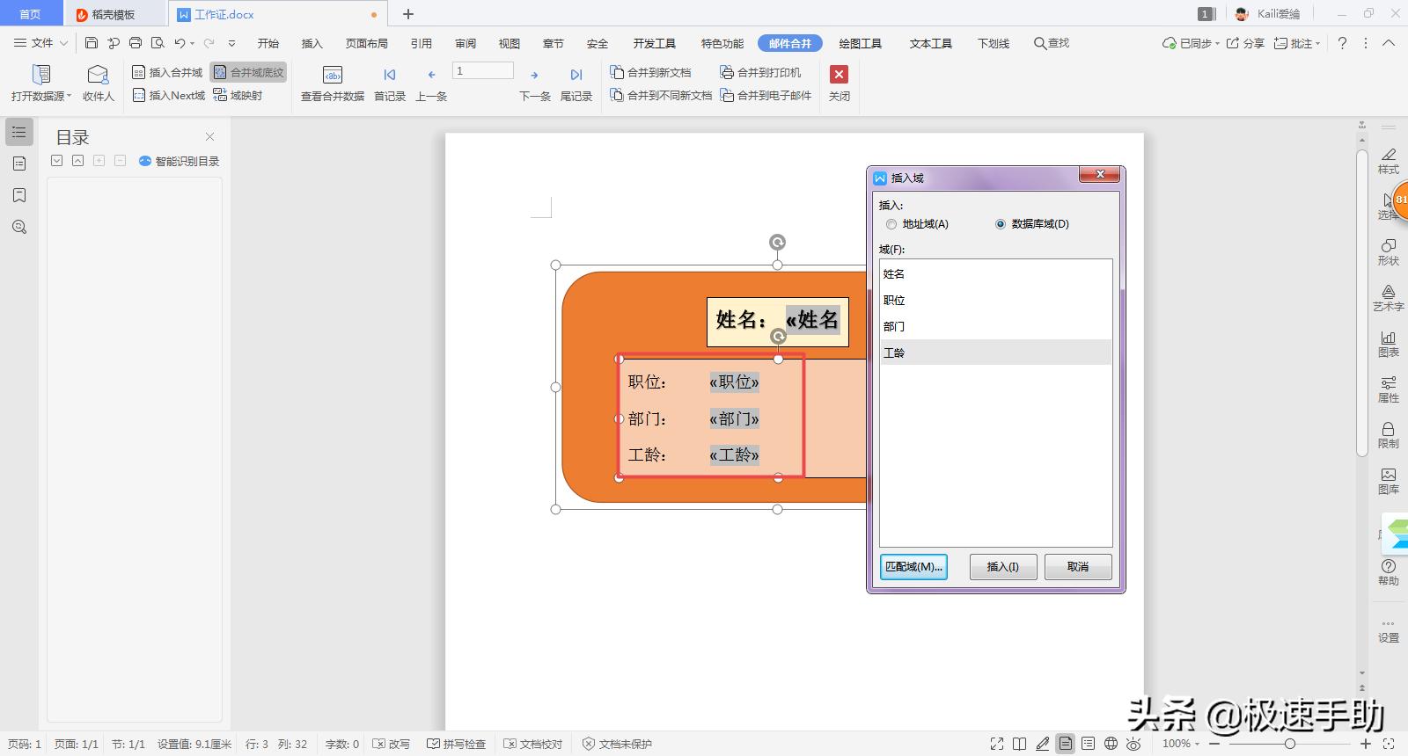Collapse the ribbon with chevron
The image size is (1408, 756).
[1389, 43]
